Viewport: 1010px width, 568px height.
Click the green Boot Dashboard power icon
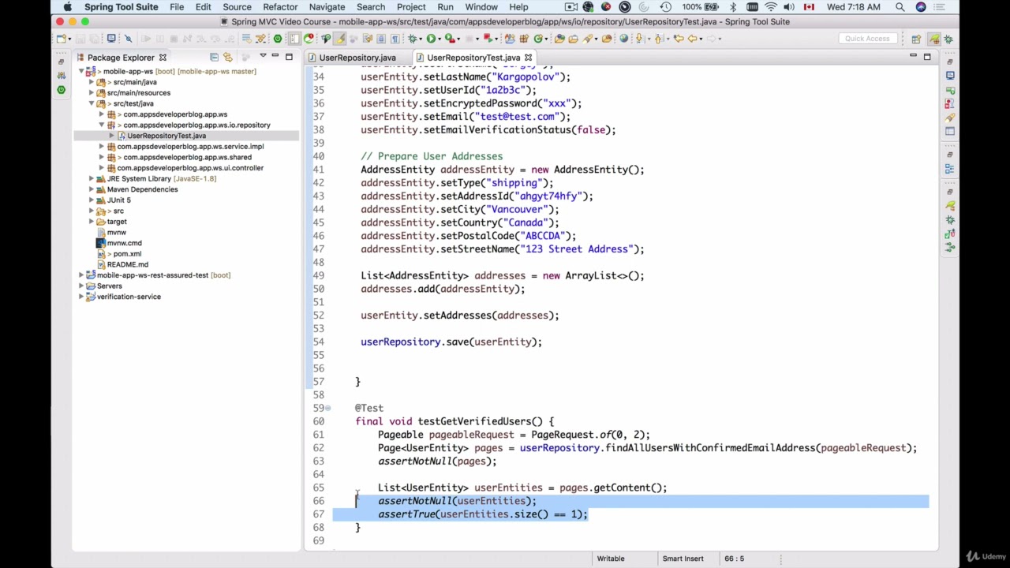tap(278, 38)
